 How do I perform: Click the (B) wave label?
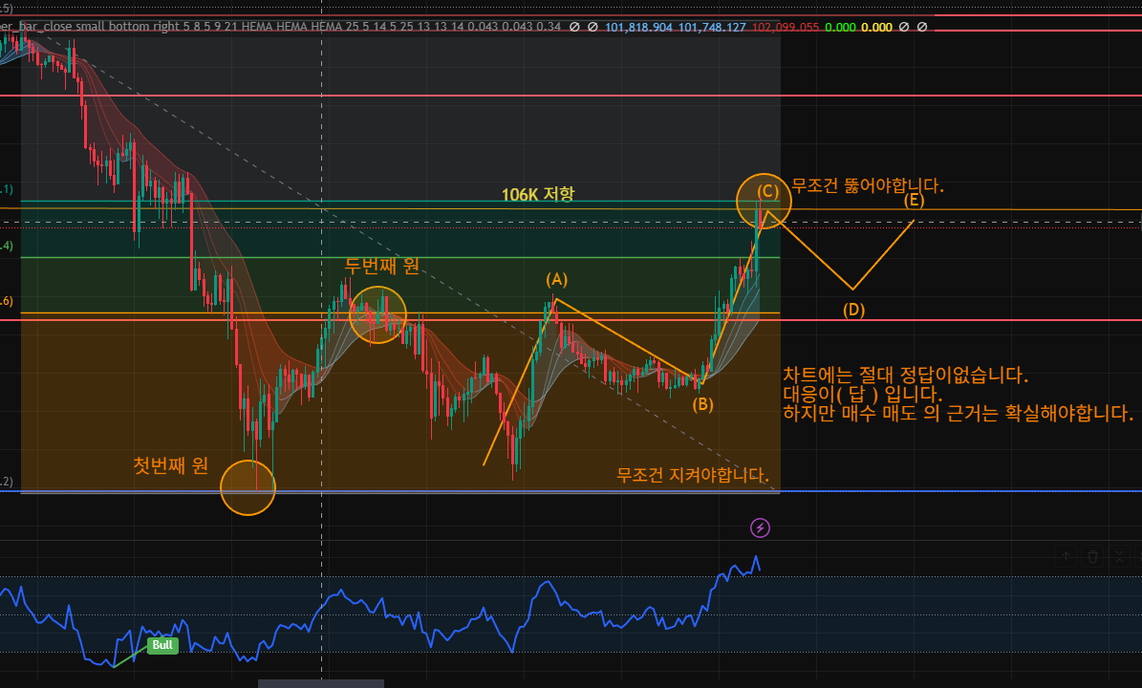point(703,403)
